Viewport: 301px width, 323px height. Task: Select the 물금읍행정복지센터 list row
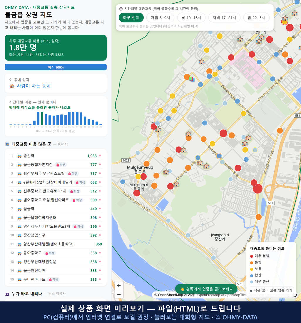[56, 218]
